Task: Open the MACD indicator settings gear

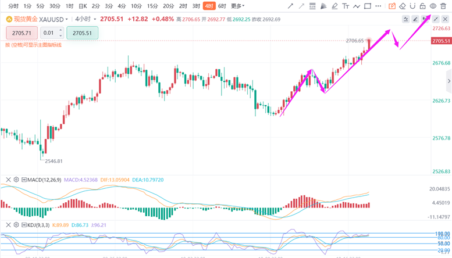Action: (16, 180)
